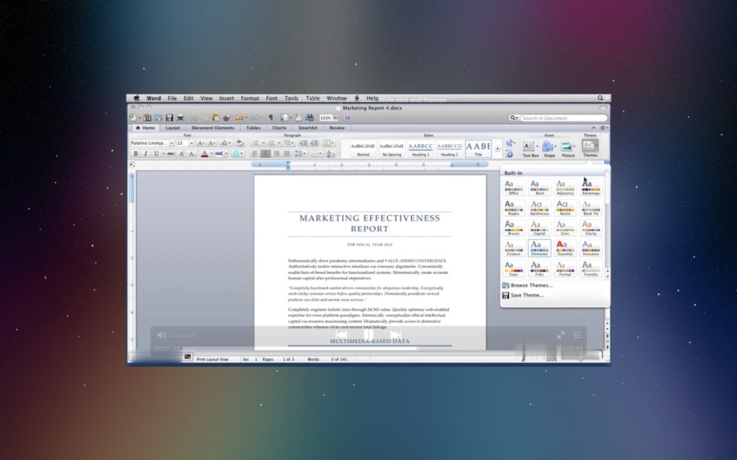
Task: Click the Shape insert icon
Action: click(x=549, y=149)
